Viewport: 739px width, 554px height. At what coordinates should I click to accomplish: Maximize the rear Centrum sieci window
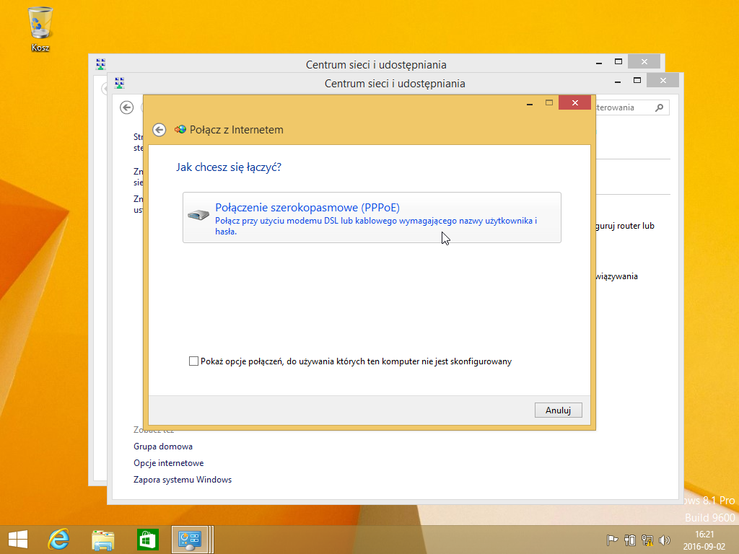tap(618, 62)
